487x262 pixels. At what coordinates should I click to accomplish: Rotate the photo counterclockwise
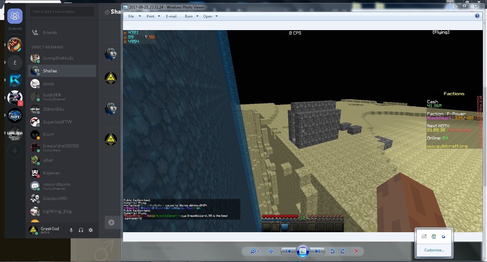332,251
